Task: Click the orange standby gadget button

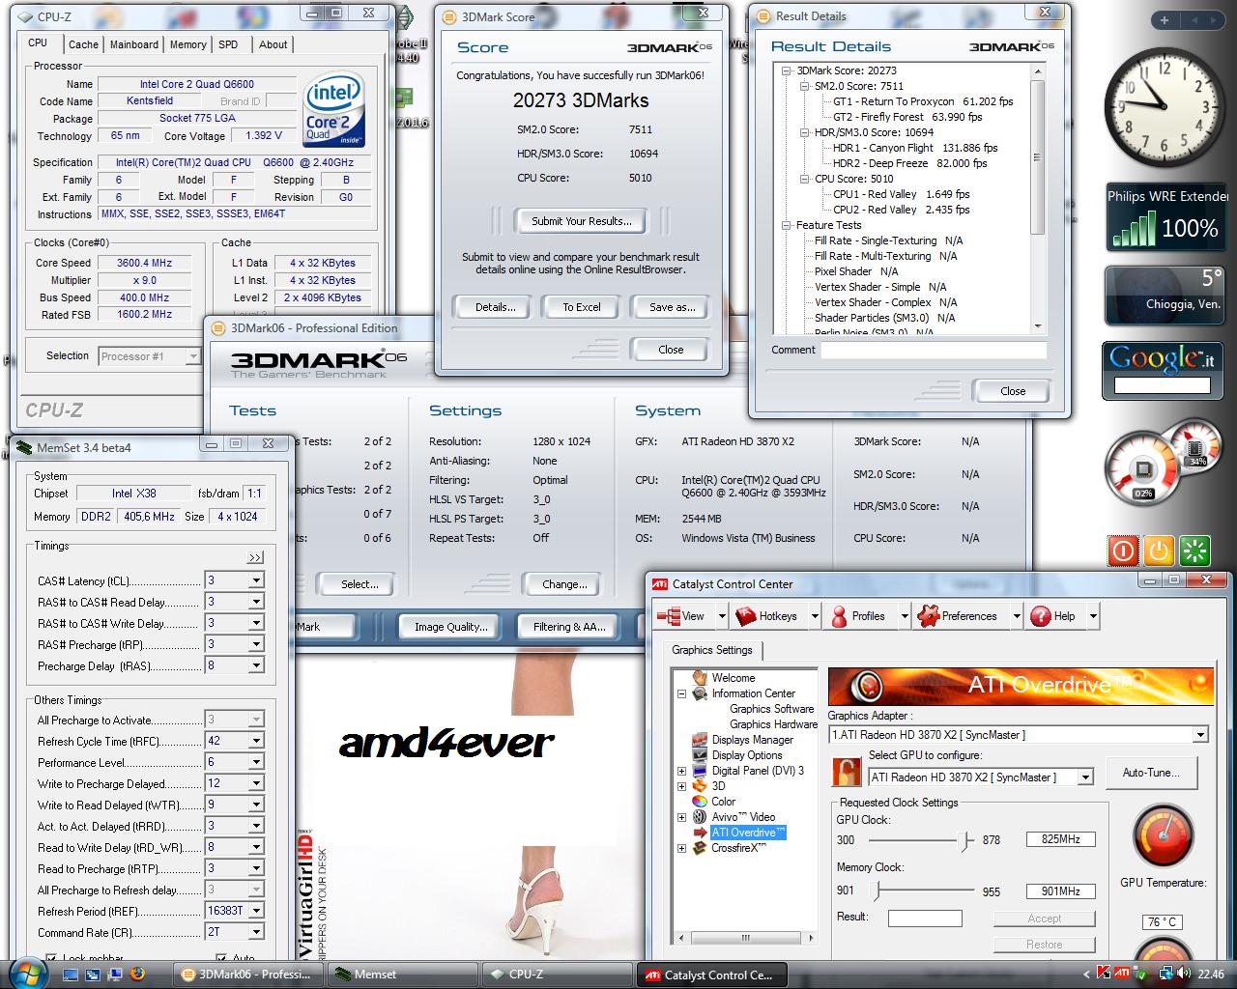Action: point(1159,551)
